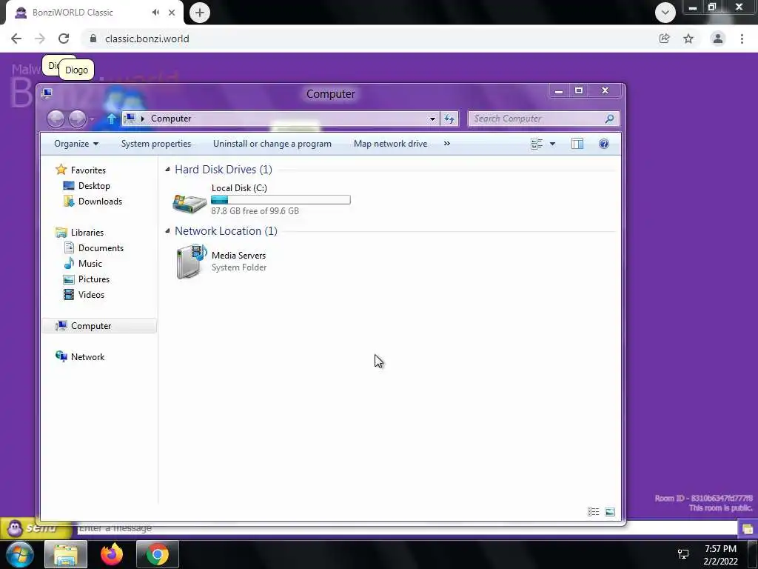Click the large icons view button bottom right

click(610, 511)
